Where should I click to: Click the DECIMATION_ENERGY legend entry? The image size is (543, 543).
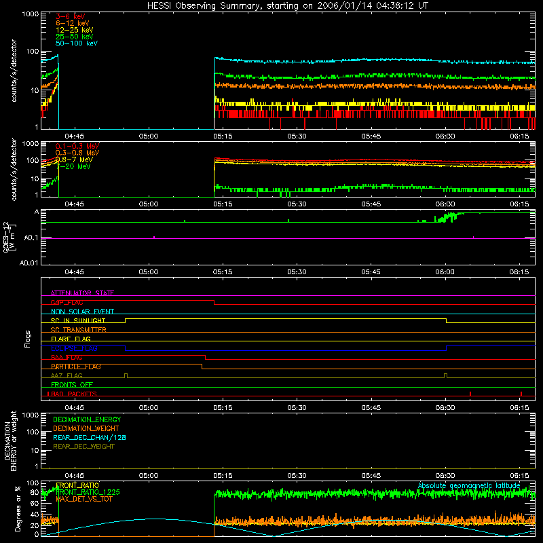click(87, 419)
